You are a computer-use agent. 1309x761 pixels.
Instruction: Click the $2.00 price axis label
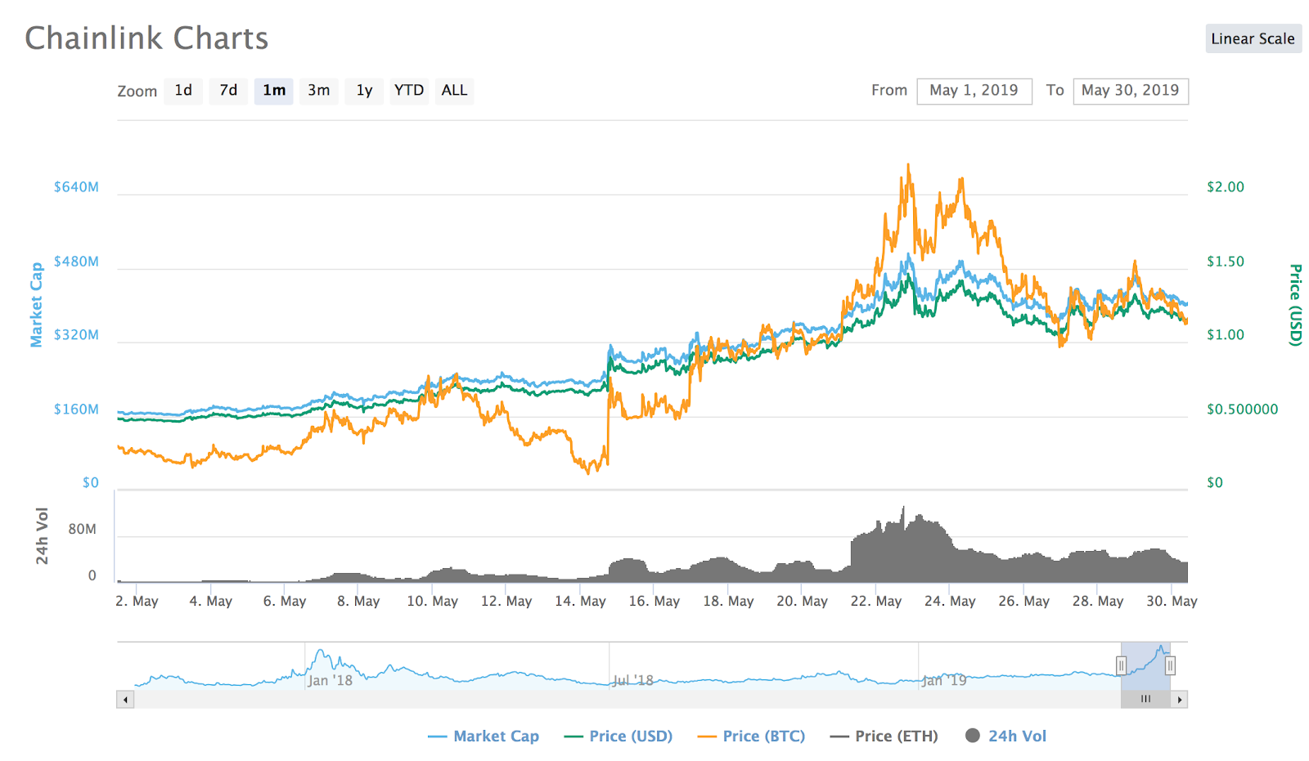pos(1226,187)
